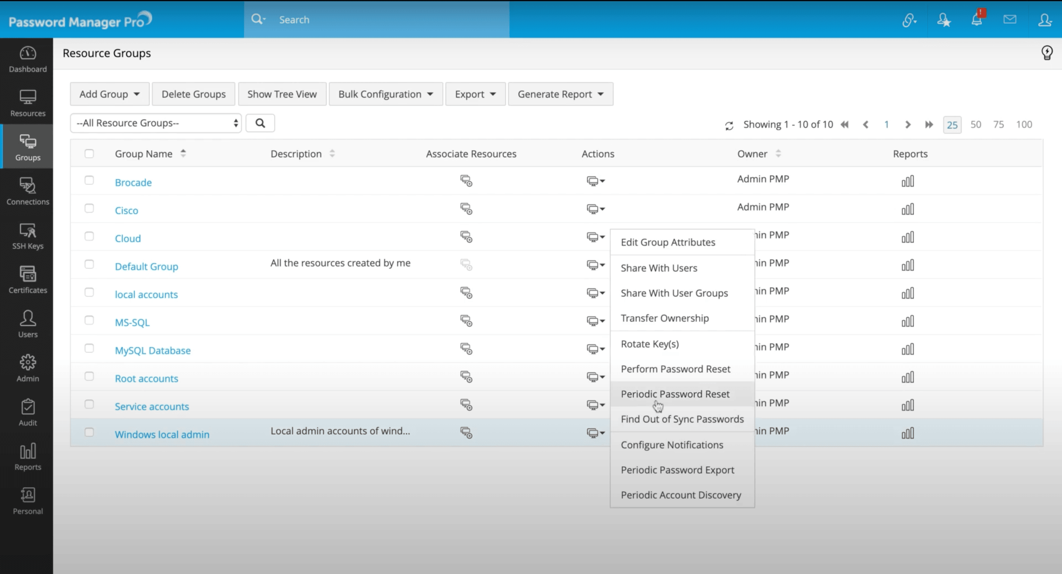1062x574 pixels.
Task: Open SSH Keys in the sidebar
Action: (x=28, y=237)
